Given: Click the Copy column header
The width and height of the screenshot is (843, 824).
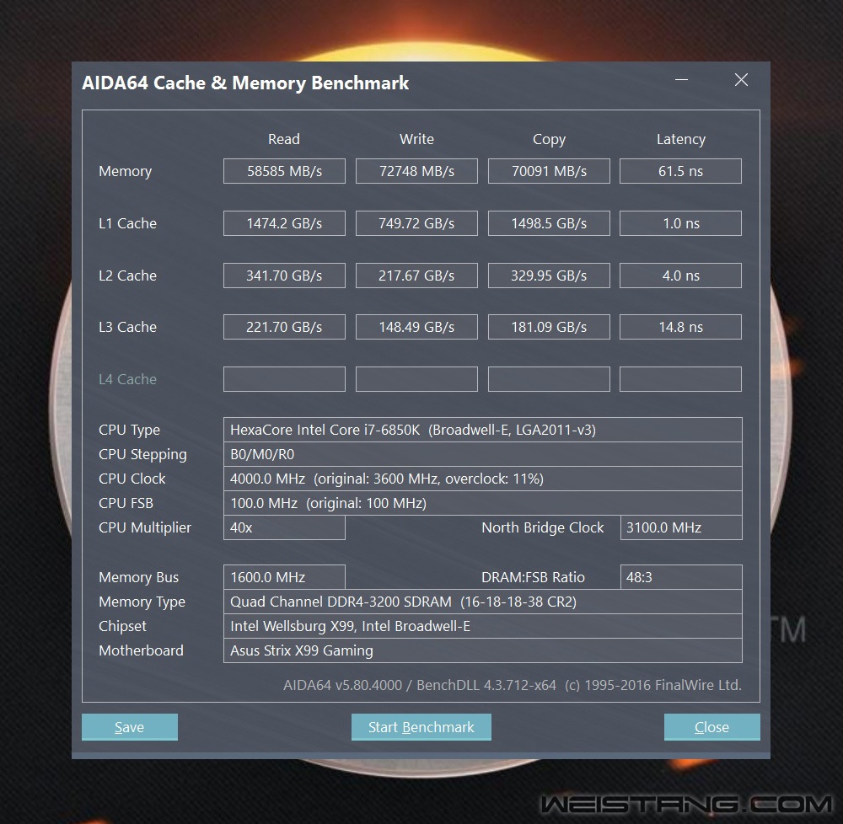Looking at the screenshot, I should (549, 140).
